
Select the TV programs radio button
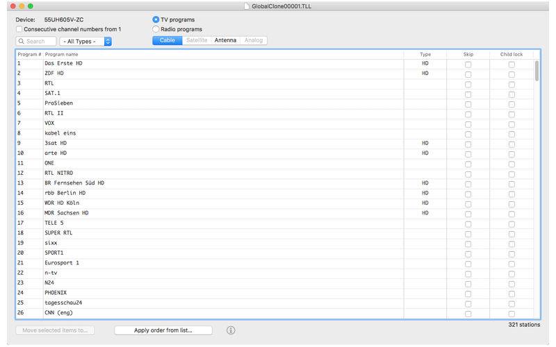[x=155, y=19]
